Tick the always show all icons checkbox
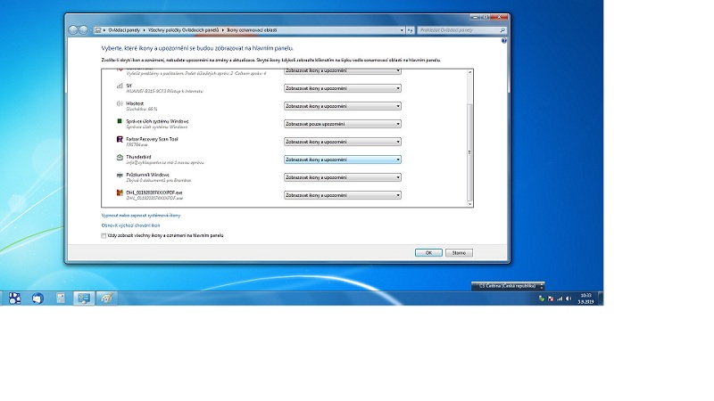The width and height of the screenshot is (714, 401). pos(104,235)
